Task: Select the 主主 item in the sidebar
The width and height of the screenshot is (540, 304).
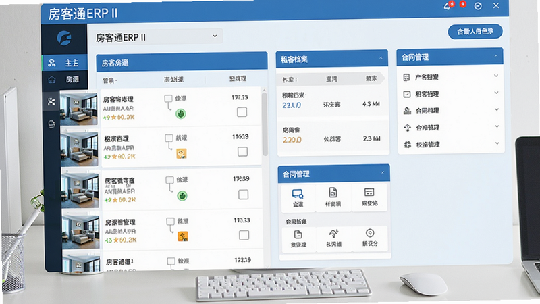Action: click(65, 63)
